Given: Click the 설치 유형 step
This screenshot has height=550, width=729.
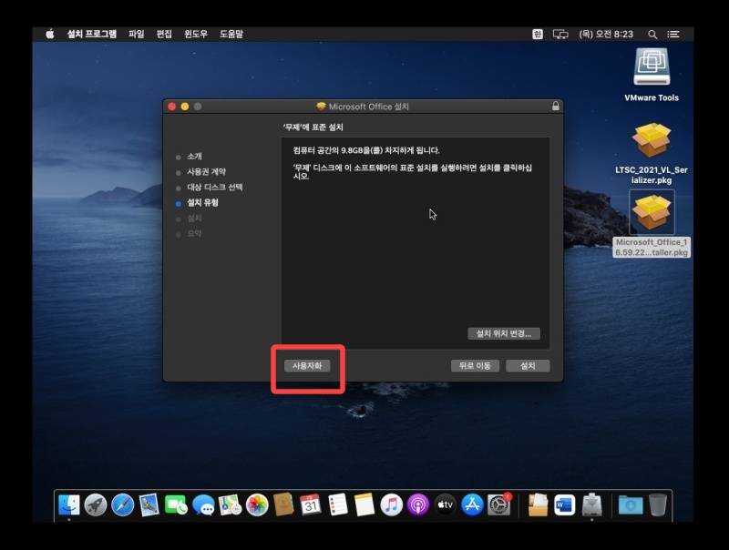Looking at the screenshot, I should click(202, 202).
